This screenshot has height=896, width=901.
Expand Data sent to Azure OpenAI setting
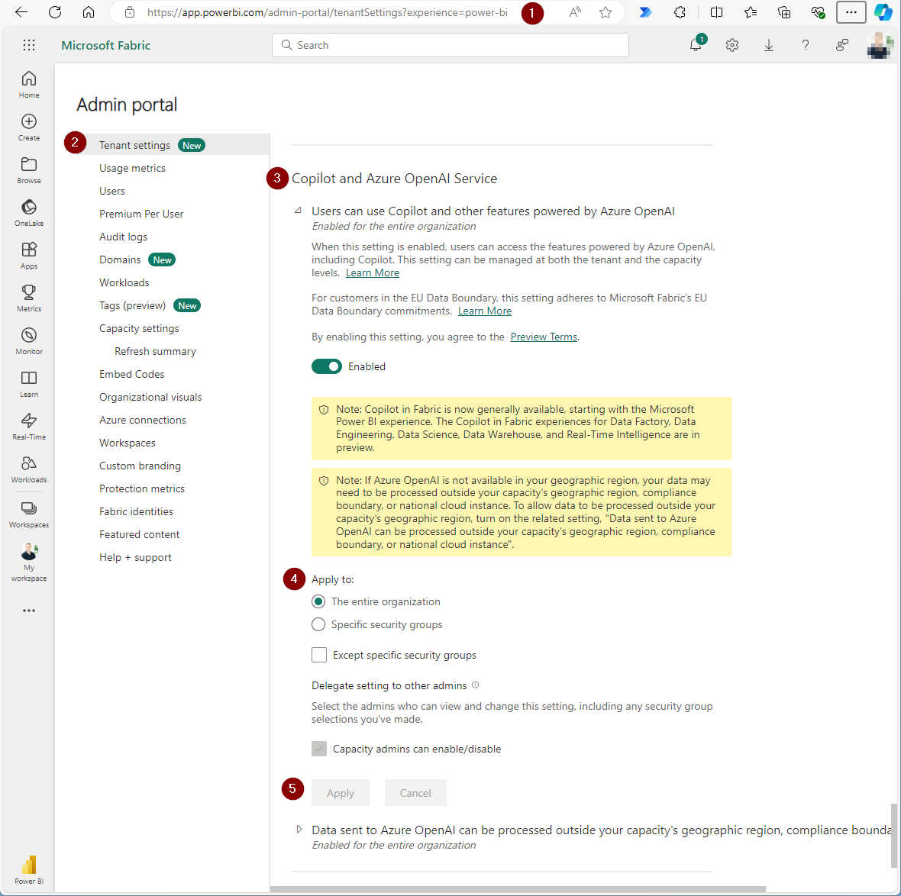point(299,829)
